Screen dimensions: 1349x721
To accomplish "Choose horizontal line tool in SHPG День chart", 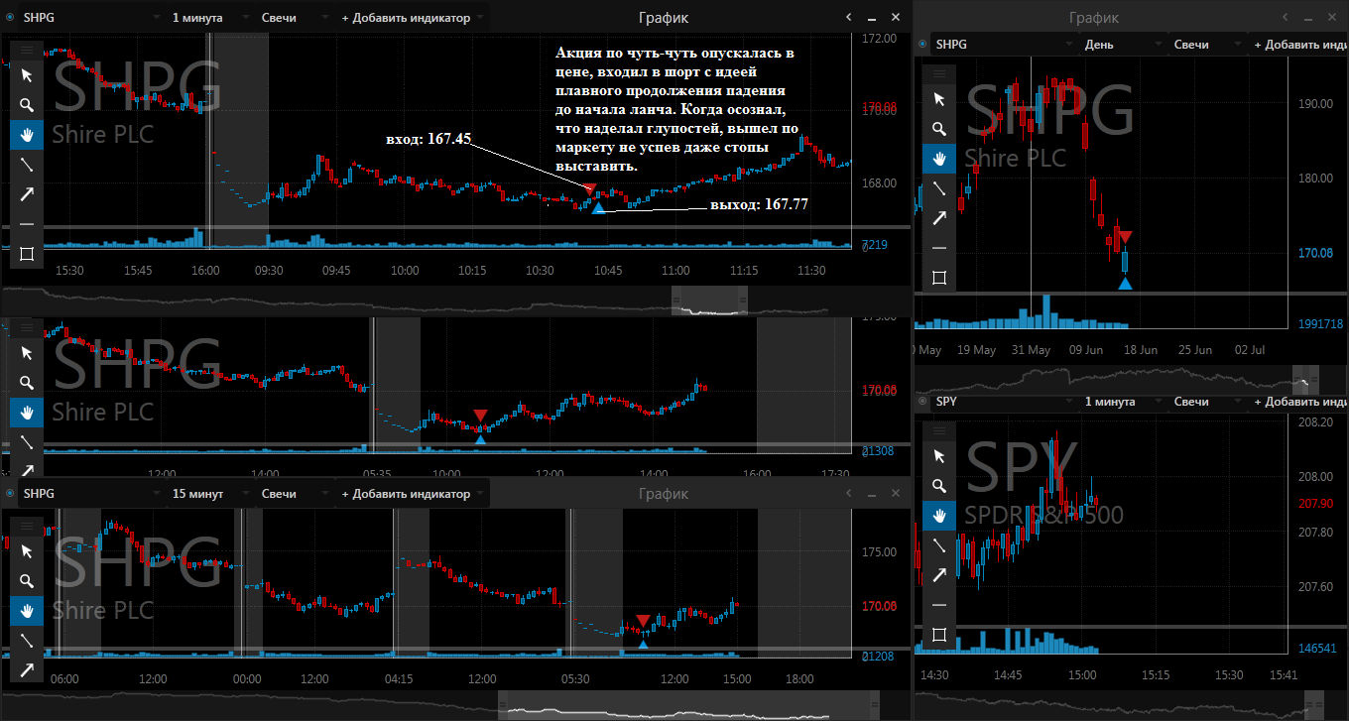I will click(x=939, y=247).
